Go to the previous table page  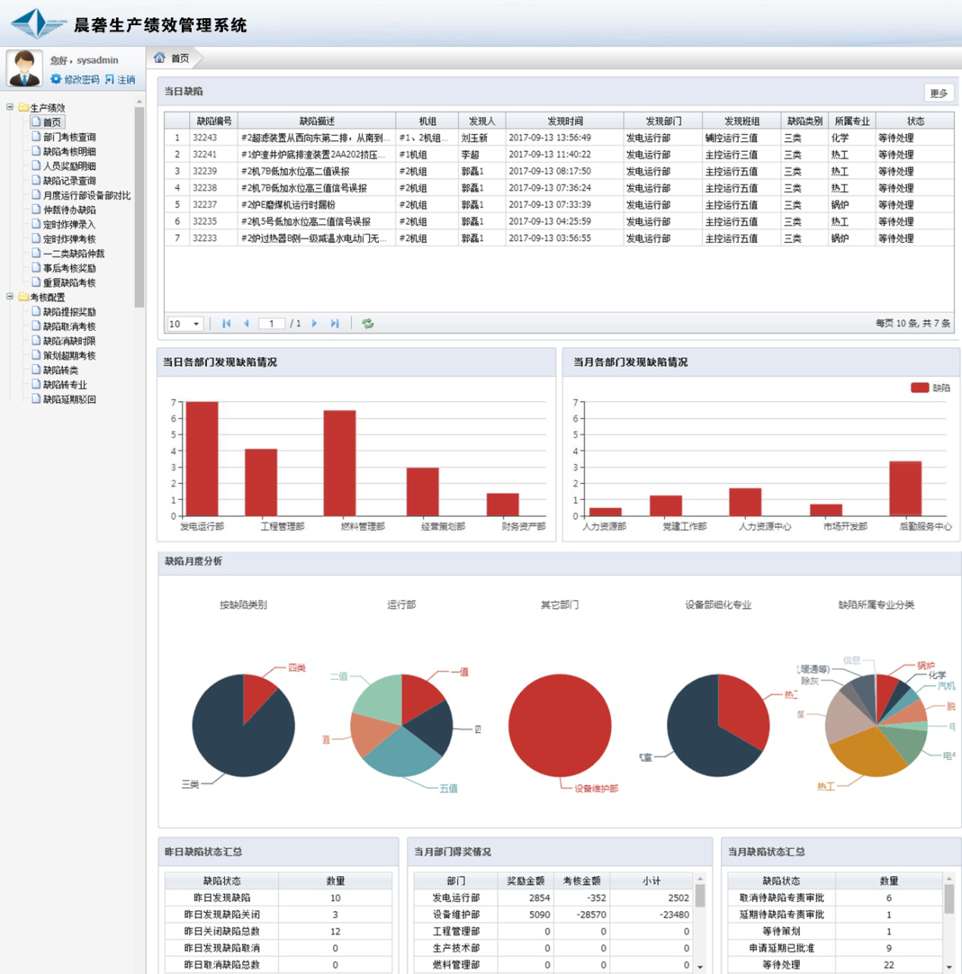tap(246, 323)
